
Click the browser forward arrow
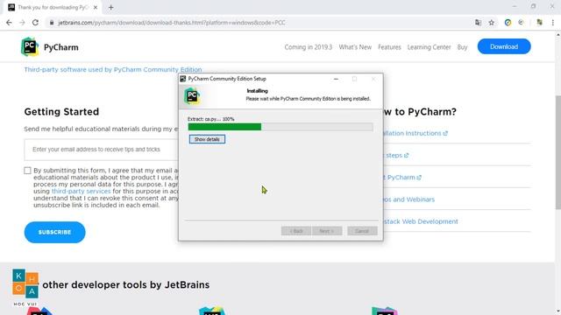(22, 23)
